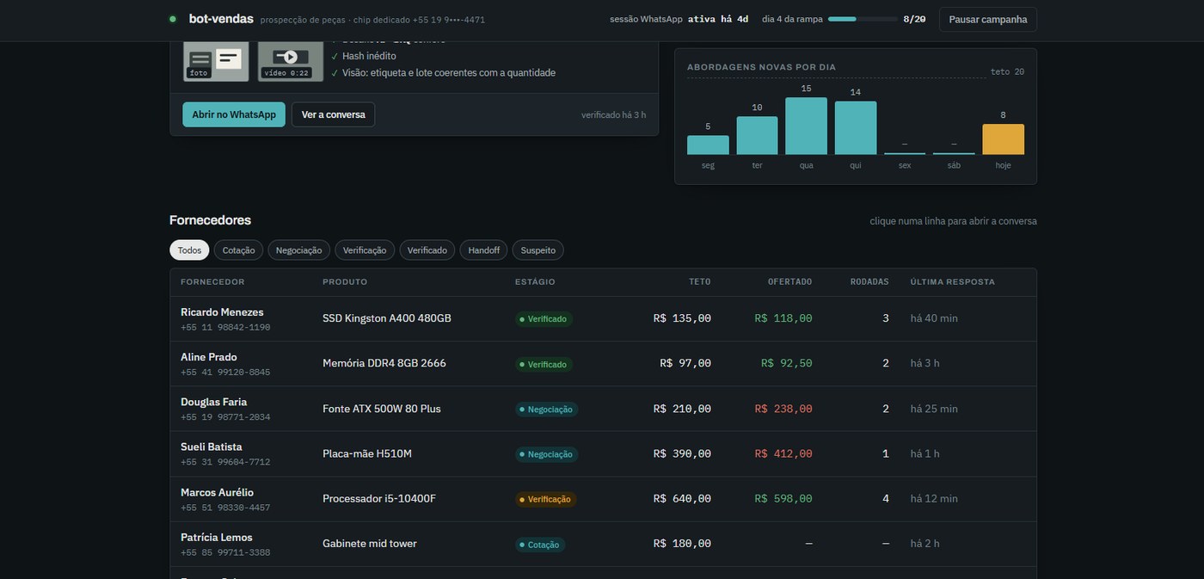Image resolution: width=1204 pixels, height=579 pixels.
Task: Open Patrícia Lemos supplier row
Action: (x=603, y=544)
